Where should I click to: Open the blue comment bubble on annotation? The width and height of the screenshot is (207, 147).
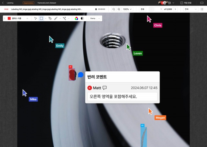(x=81, y=75)
